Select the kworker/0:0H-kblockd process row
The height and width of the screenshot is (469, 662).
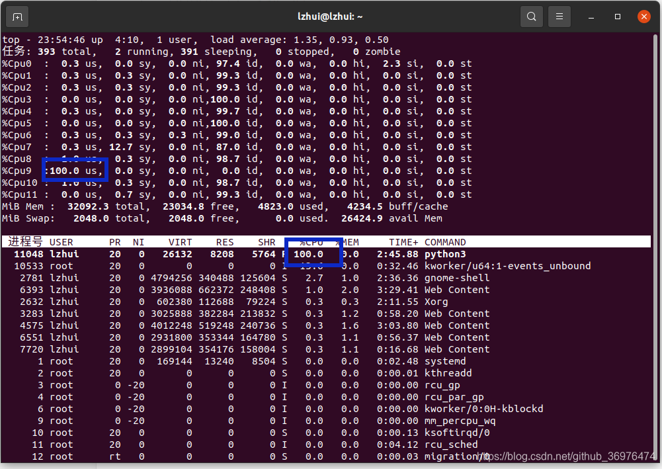pyautogui.click(x=325, y=409)
